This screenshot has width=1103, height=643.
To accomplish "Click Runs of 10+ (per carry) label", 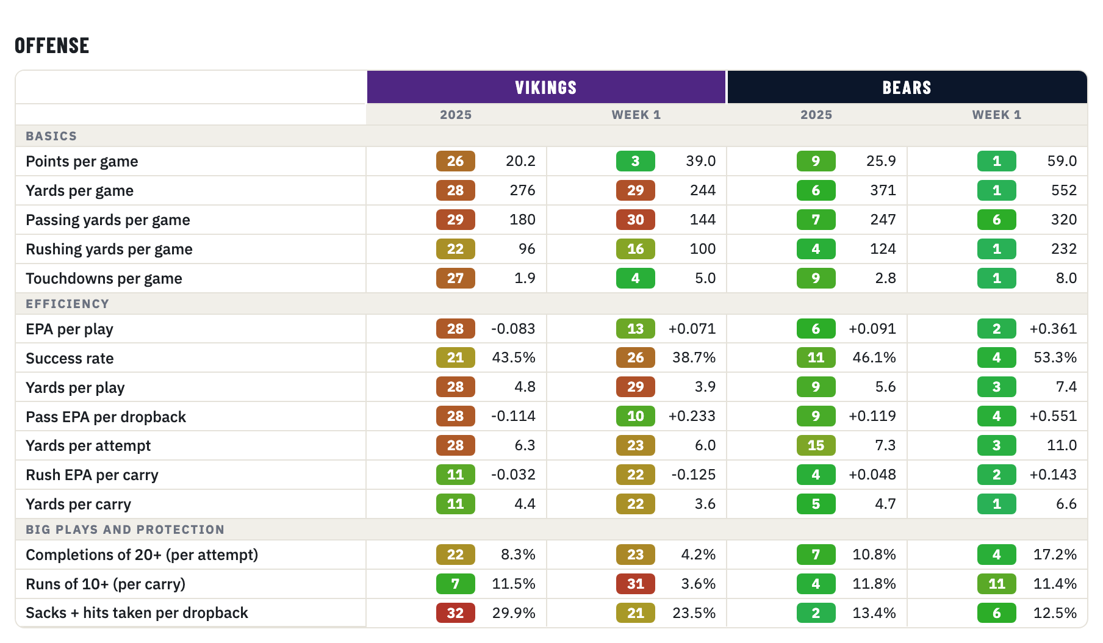I will [106, 584].
